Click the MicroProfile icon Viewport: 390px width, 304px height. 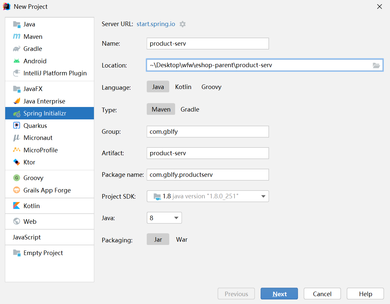pyautogui.click(x=17, y=150)
